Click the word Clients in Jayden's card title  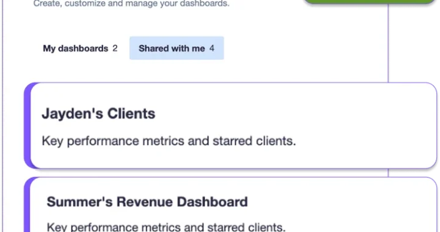tap(131, 114)
